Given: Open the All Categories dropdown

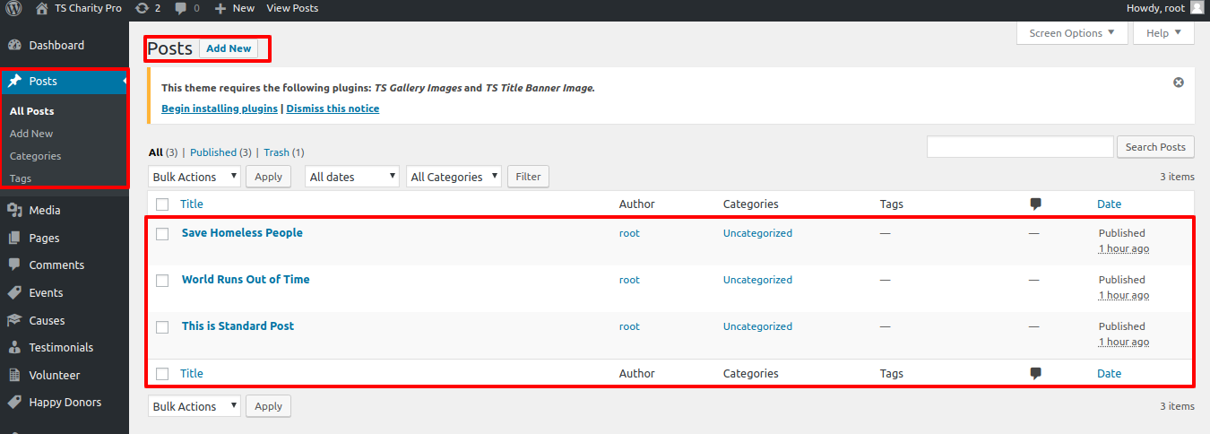Looking at the screenshot, I should pos(454,177).
